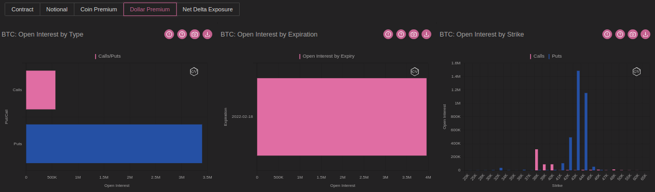Select the Dollar Premium tab
Screen dimensions: 655x192
click(x=150, y=9)
